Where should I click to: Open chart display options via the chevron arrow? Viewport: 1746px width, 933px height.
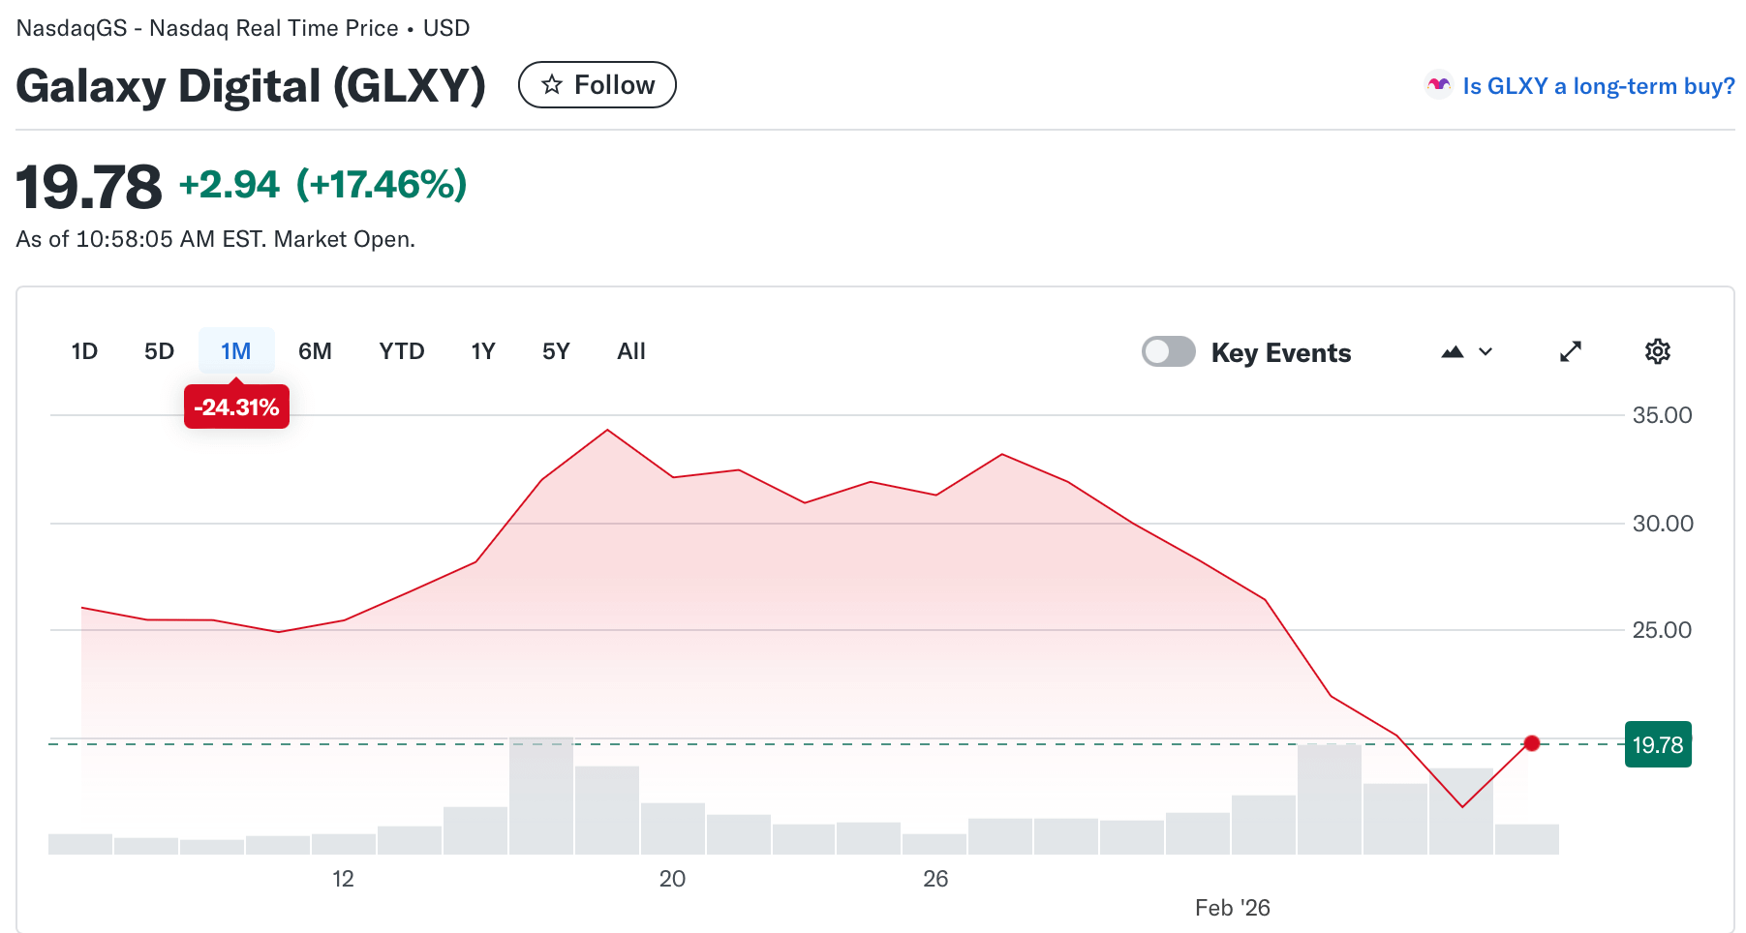[1485, 351]
